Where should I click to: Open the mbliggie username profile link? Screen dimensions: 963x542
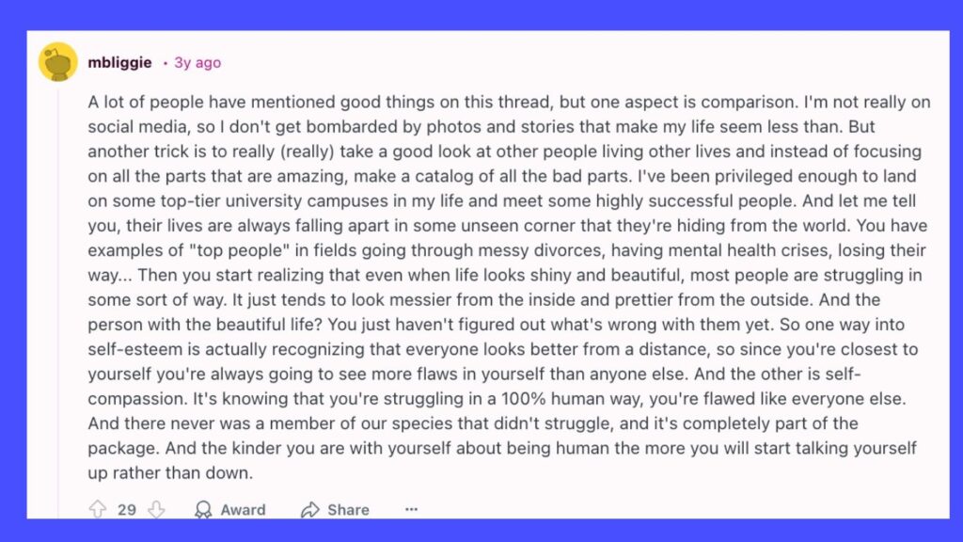[119, 63]
